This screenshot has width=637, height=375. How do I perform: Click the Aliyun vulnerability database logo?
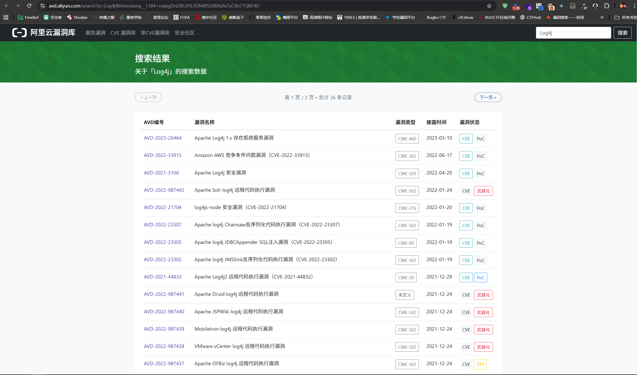click(x=44, y=33)
